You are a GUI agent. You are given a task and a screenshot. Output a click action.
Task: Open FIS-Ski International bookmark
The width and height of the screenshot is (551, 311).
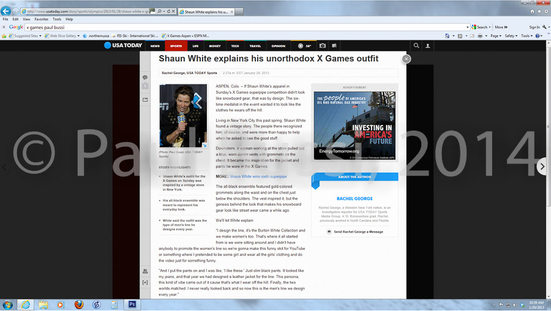tap(135, 36)
